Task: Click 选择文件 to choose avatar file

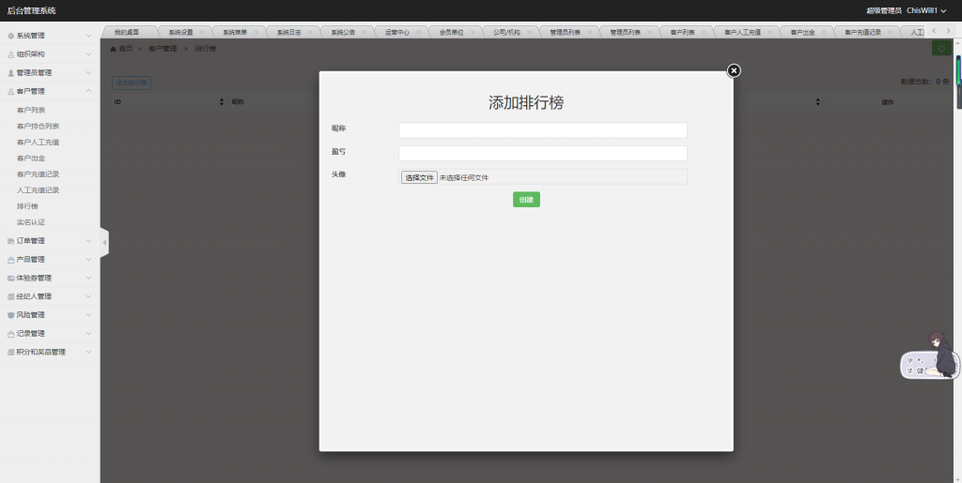Action: tap(419, 177)
